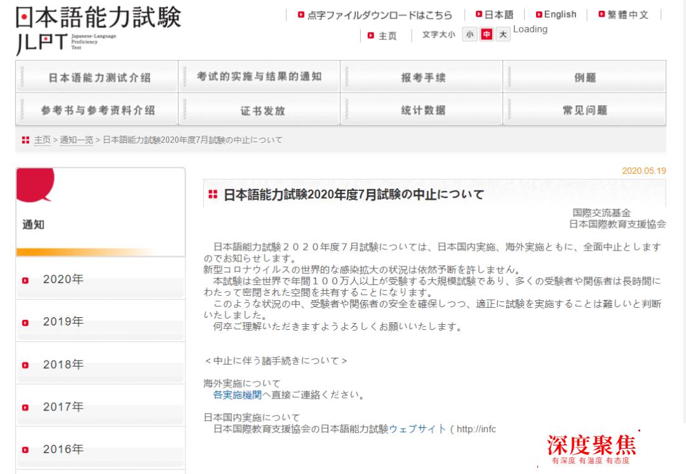This screenshot has height=474, width=686.
Task: Set font size to large (大)
Action: click(503, 34)
